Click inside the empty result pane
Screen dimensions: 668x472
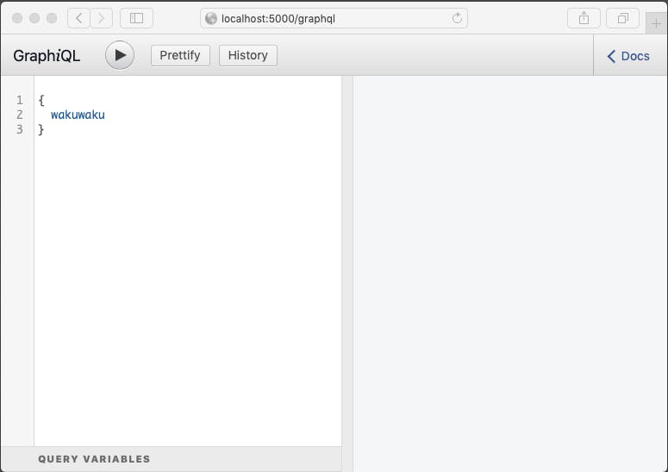pos(509,258)
